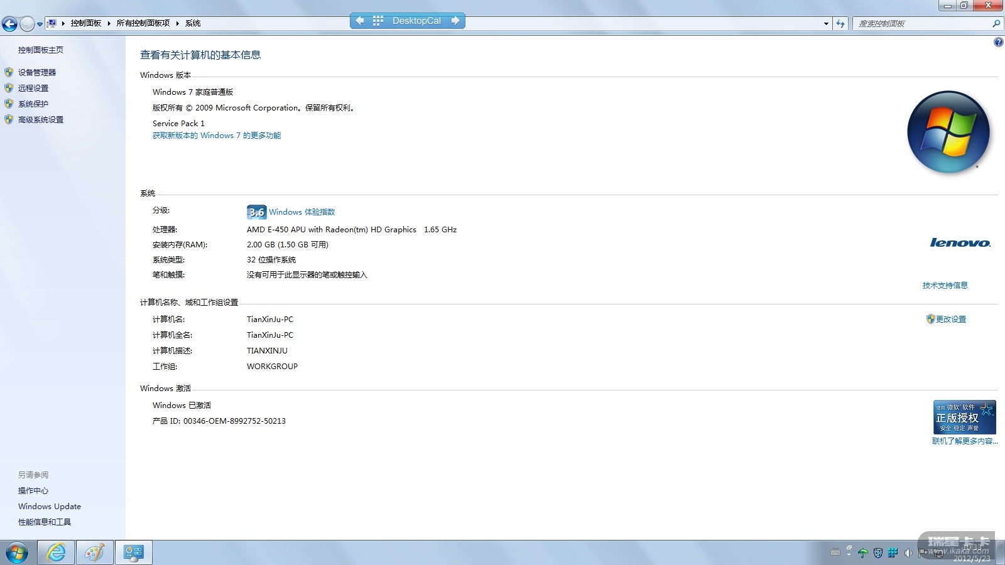Click the shield icon beside 高级系统设置

tap(9, 119)
